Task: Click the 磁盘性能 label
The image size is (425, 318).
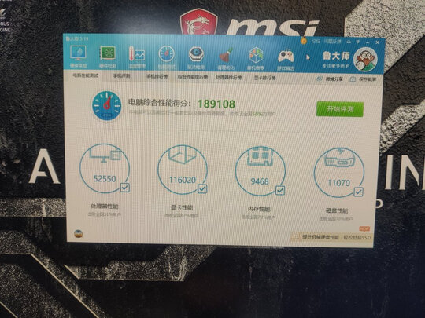Action: pyautogui.click(x=337, y=210)
